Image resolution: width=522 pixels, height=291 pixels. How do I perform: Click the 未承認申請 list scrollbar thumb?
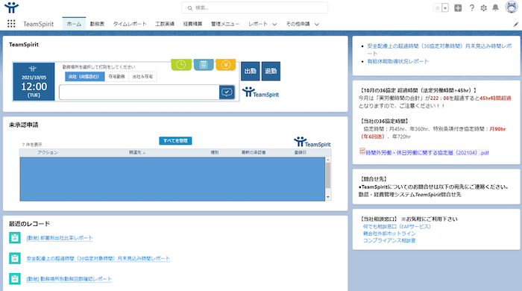point(328,176)
